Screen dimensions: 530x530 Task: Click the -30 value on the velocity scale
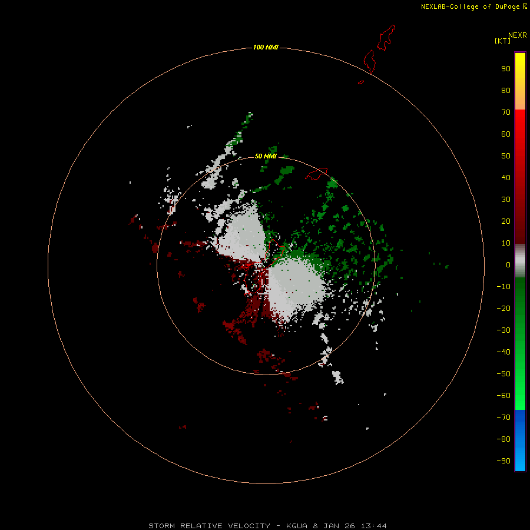tap(503, 330)
